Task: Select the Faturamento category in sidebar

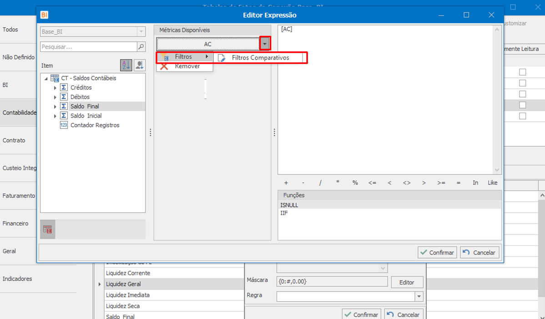Action: pos(19,195)
